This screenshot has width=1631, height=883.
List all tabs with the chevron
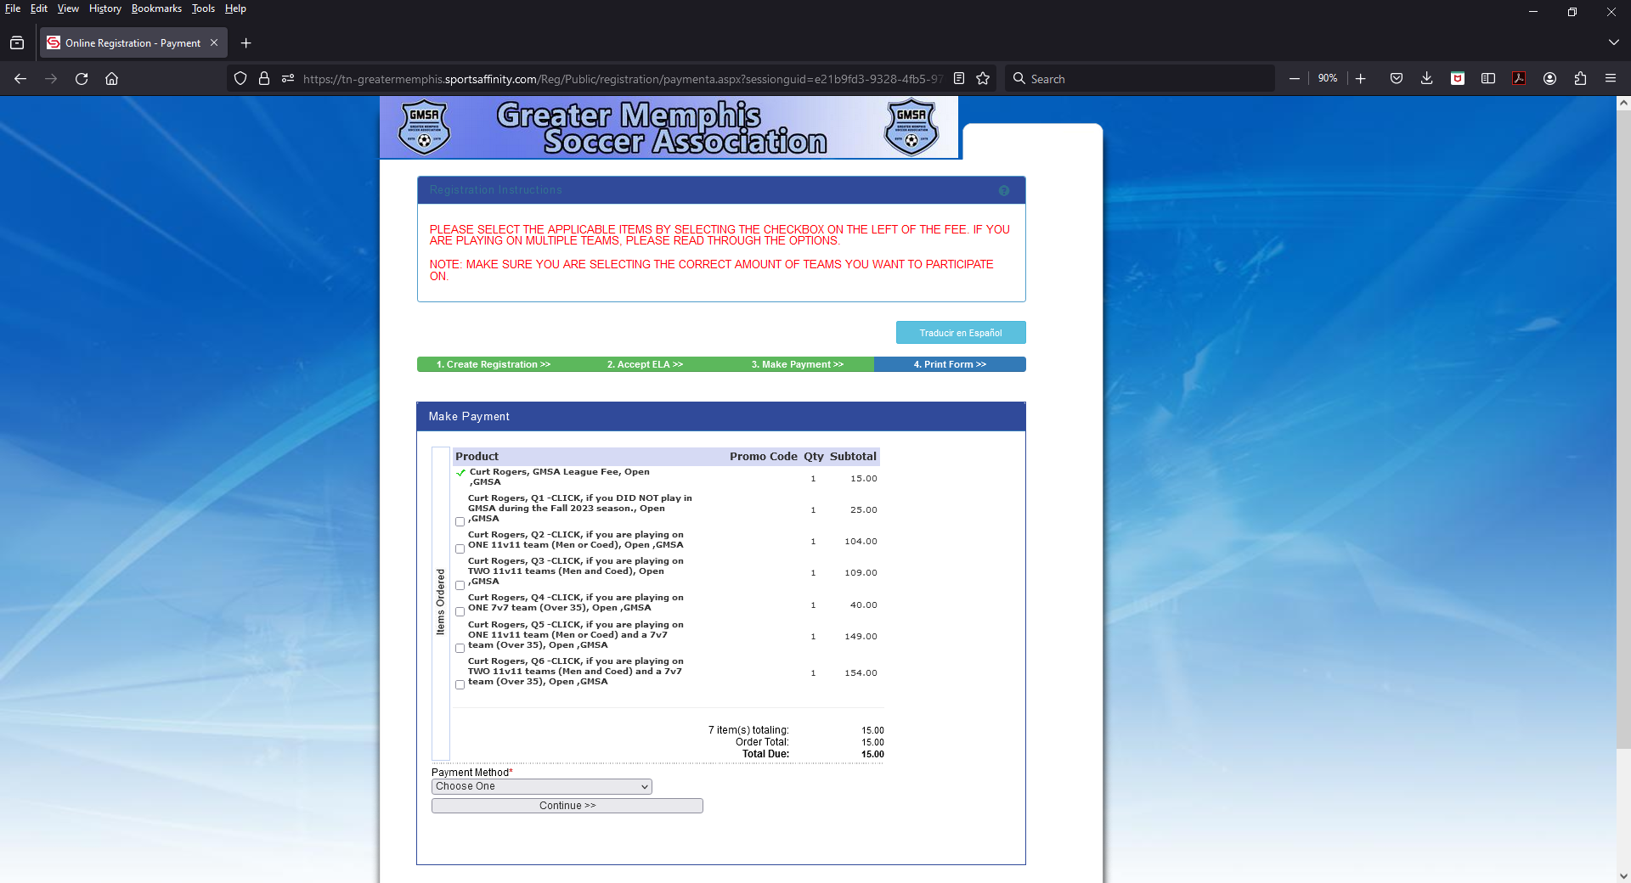[1613, 43]
